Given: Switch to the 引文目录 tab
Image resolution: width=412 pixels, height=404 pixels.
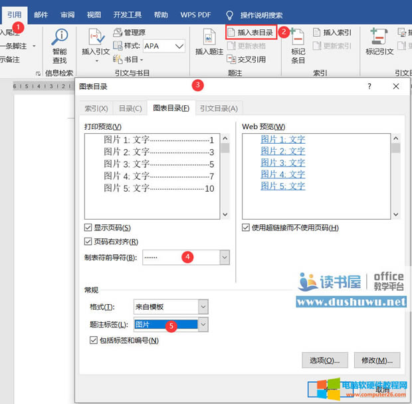Looking at the screenshot, I should click(219, 108).
